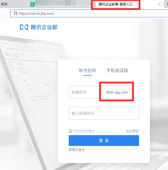168x170 pixels.
Task: Focus the 邮箱帐号 input field
Action: click(84, 92)
